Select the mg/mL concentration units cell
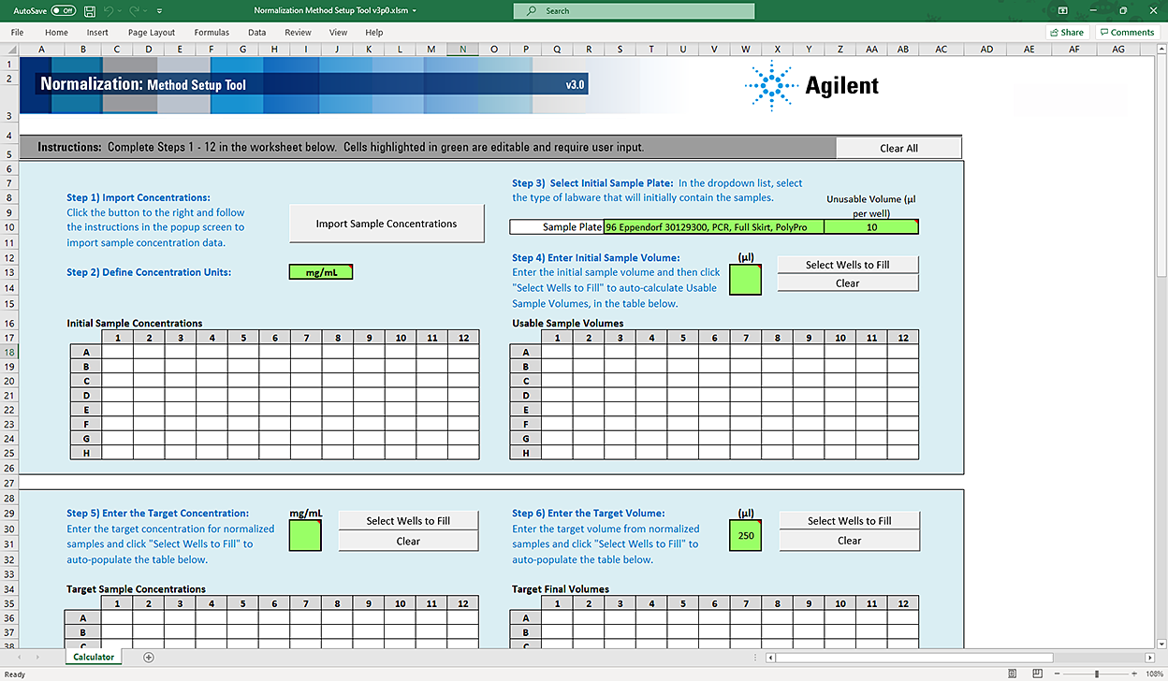 pos(321,272)
